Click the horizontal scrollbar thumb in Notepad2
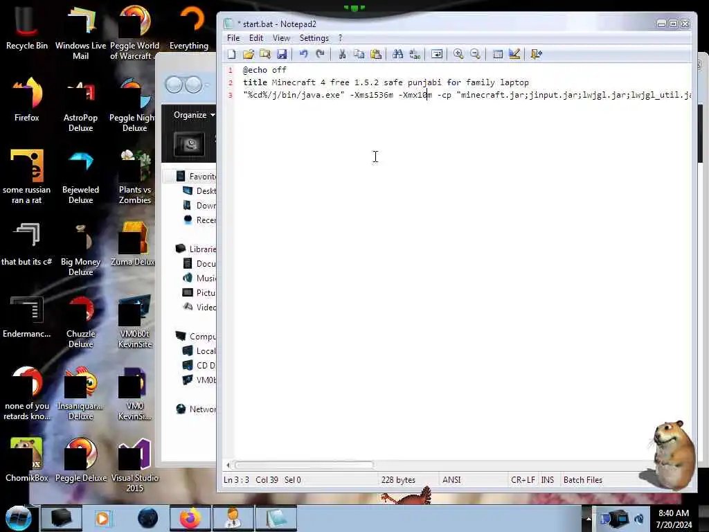 coord(303,465)
